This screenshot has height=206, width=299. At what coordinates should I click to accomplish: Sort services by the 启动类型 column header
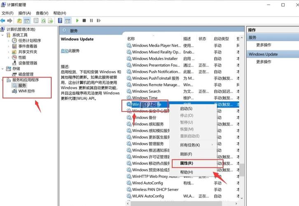(x=221, y=39)
